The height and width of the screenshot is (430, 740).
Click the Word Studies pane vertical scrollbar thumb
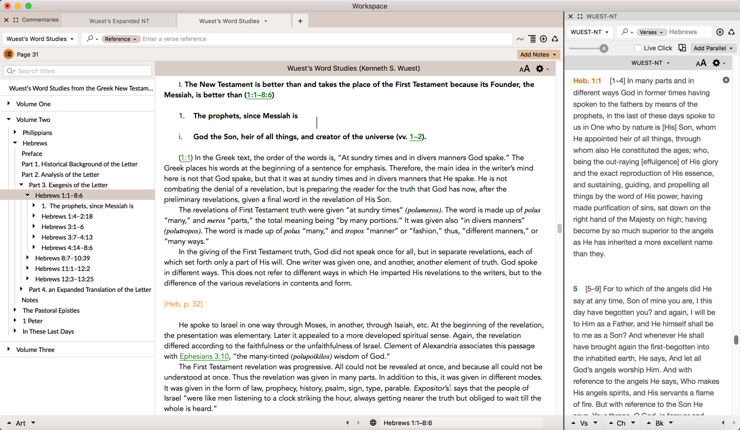(559, 229)
